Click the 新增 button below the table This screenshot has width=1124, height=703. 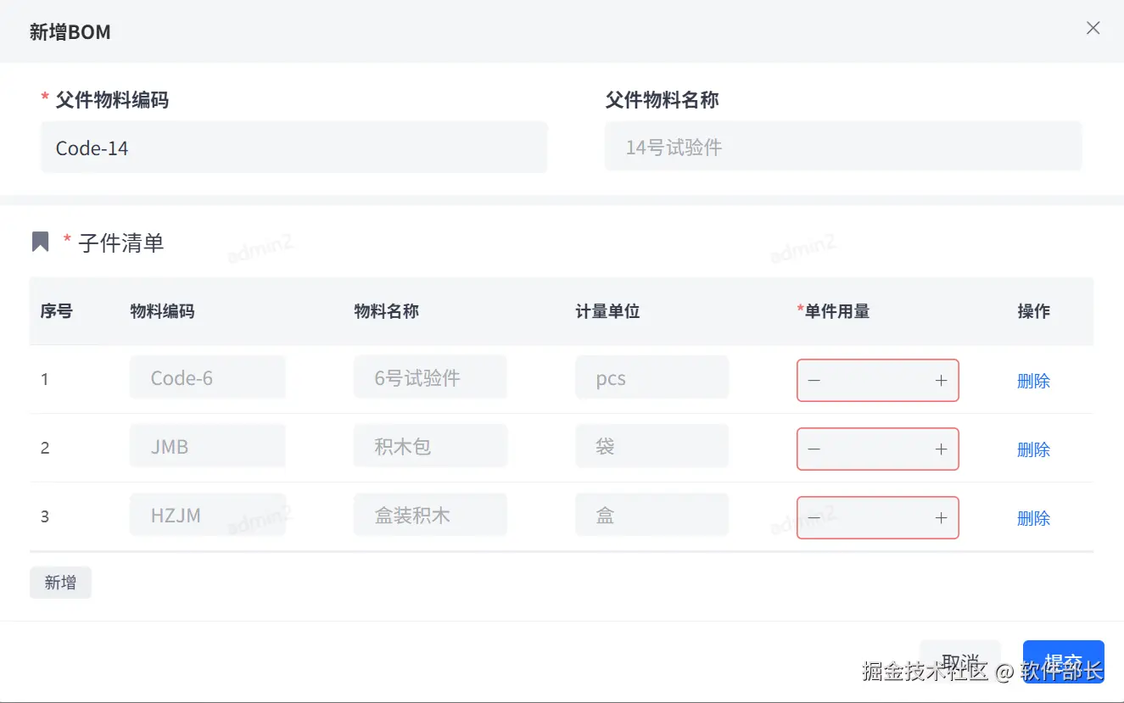click(x=60, y=583)
